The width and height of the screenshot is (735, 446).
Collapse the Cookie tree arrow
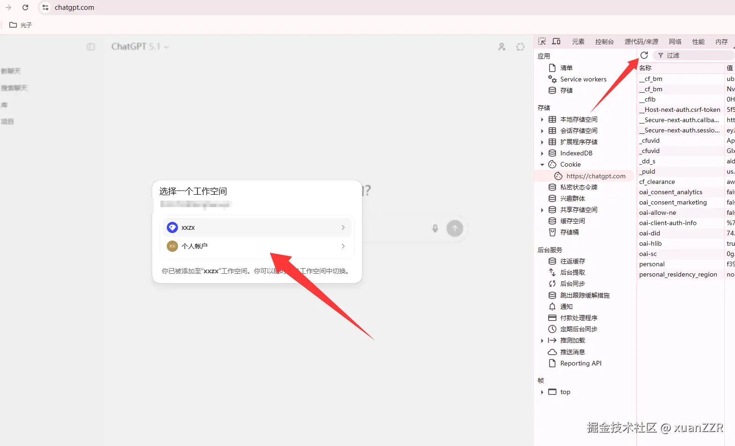[x=542, y=164]
